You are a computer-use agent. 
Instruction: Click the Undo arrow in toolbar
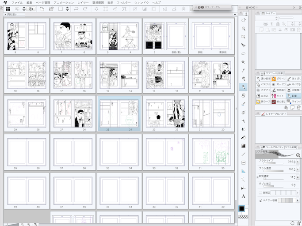point(76,9)
